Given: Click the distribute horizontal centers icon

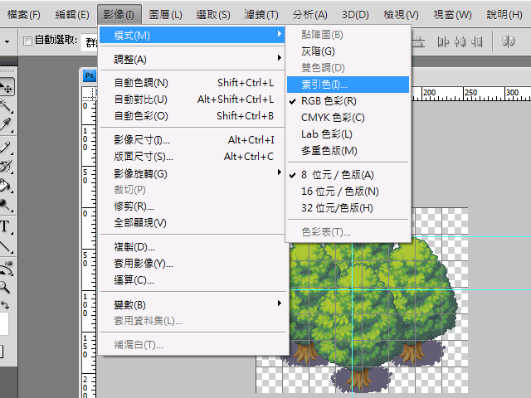Looking at the screenshot, I should [x=460, y=42].
